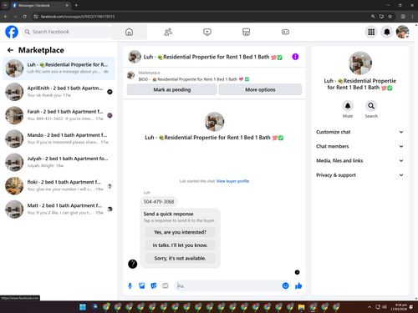
Task: Open the floki apartment conversation
Action: (59, 185)
